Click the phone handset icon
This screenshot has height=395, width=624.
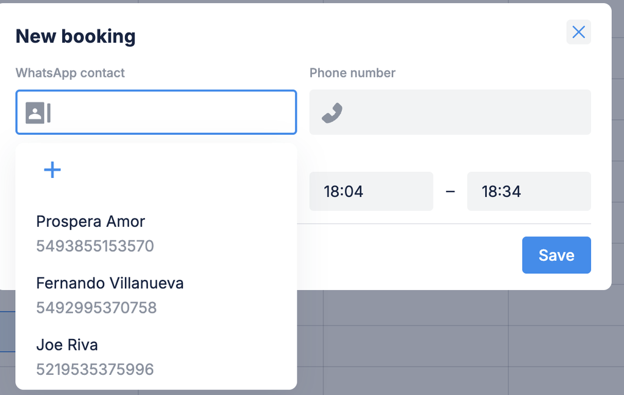coord(332,113)
